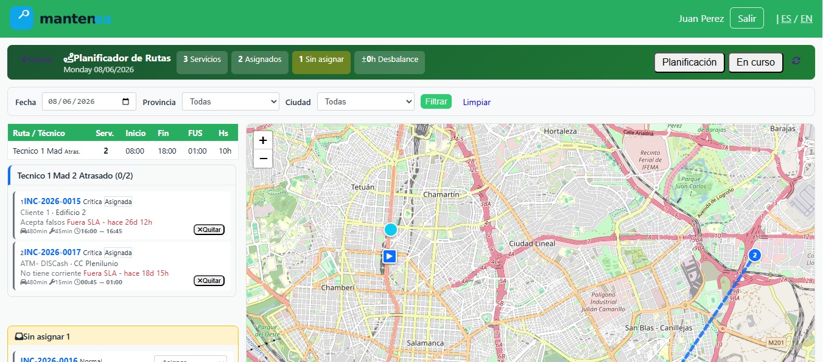Click the clock icon on INC-2026-0015 card
Viewport: 823px width, 362px height.
[x=77, y=231]
